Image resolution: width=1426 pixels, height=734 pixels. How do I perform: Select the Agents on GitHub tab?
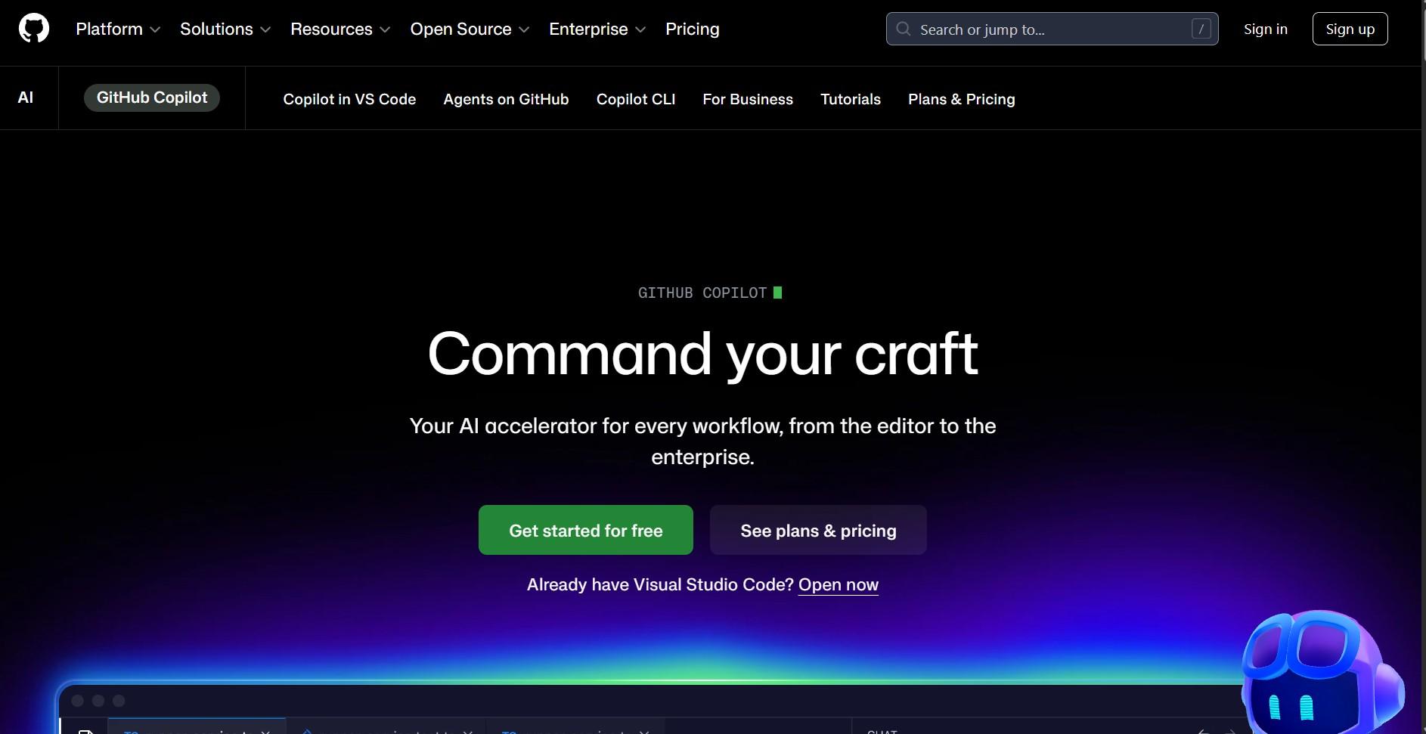point(505,99)
